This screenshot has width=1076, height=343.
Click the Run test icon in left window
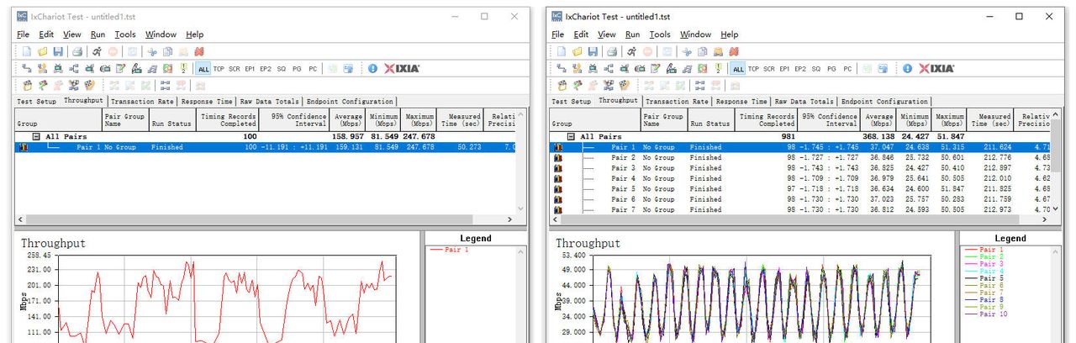[x=97, y=51]
